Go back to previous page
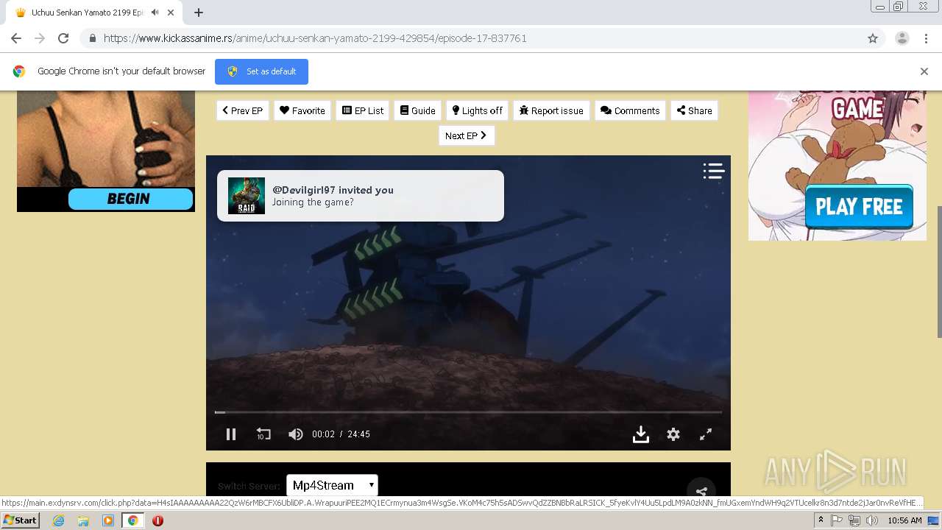942x530 pixels. coord(16,38)
